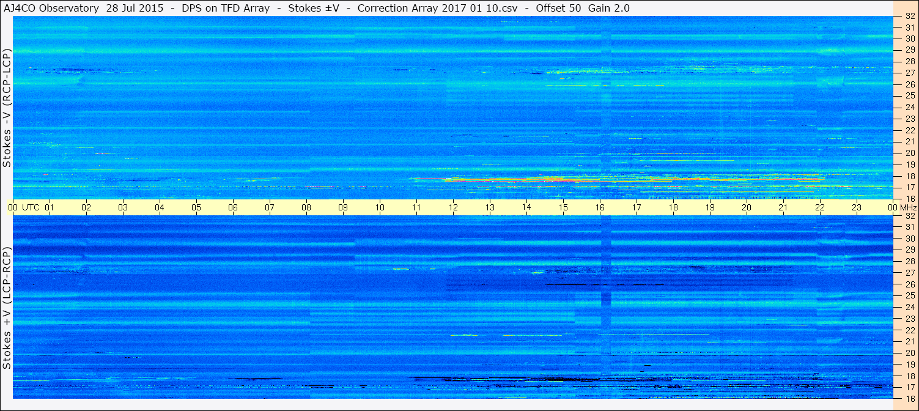Click 32 MHz label on upper -V scale
919x411 pixels.
click(x=909, y=17)
